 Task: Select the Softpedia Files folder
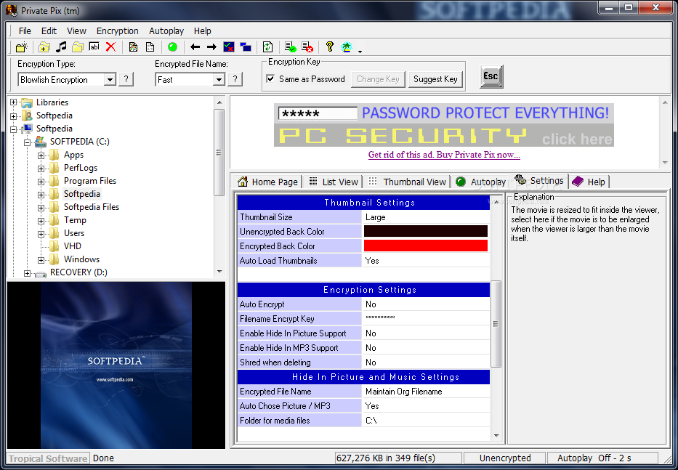[x=92, y=207]
